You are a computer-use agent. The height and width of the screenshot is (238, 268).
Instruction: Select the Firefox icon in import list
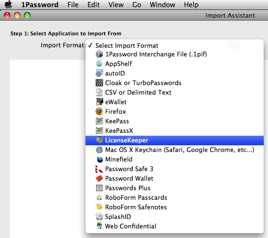click(x=99, y=111)
